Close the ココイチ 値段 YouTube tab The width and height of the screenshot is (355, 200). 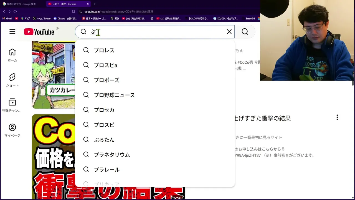(88, 4)
